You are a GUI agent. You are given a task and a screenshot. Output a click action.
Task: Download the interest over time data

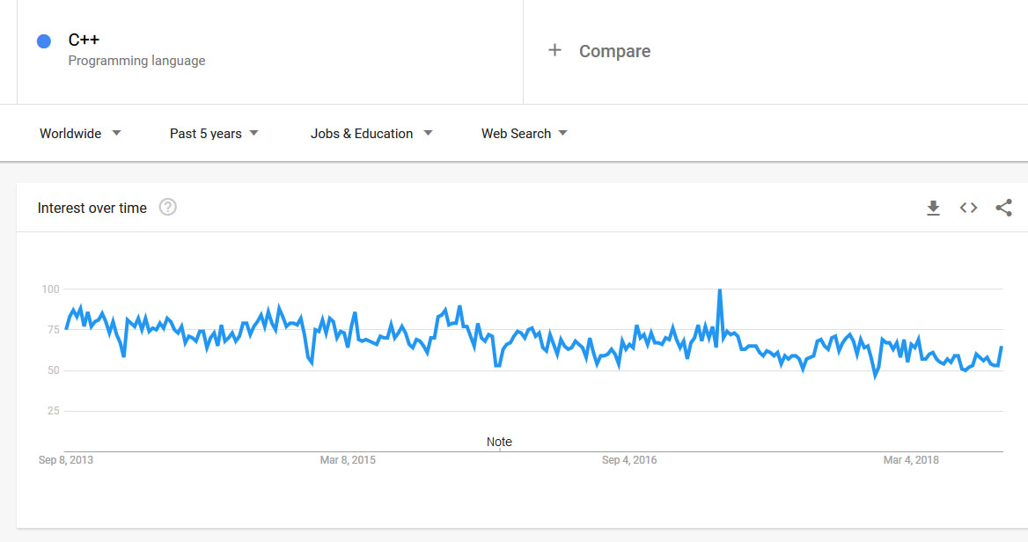[x=933, y=209]
